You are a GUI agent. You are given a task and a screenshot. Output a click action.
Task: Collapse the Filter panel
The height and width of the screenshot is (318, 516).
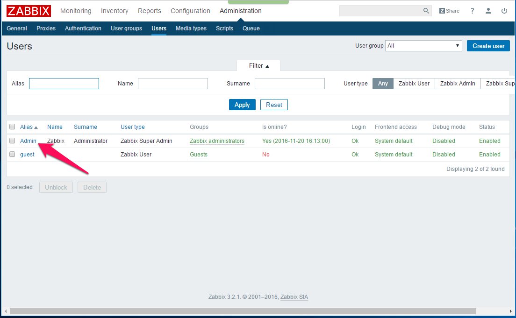[x=258, y=66]
